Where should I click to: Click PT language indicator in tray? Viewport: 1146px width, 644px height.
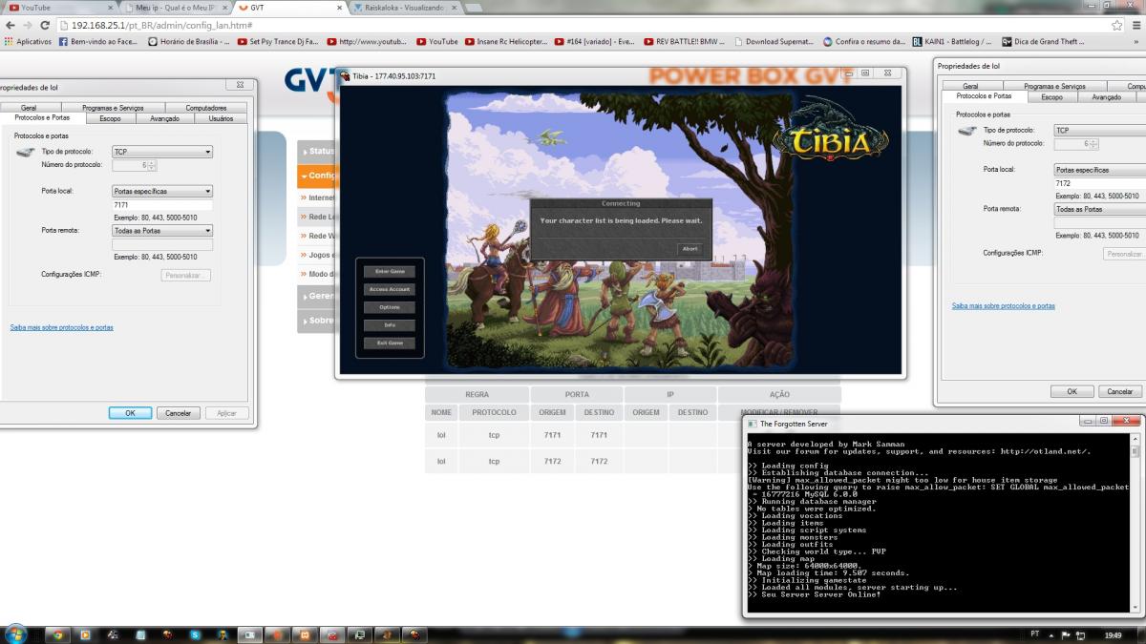tap(1036, 634)
